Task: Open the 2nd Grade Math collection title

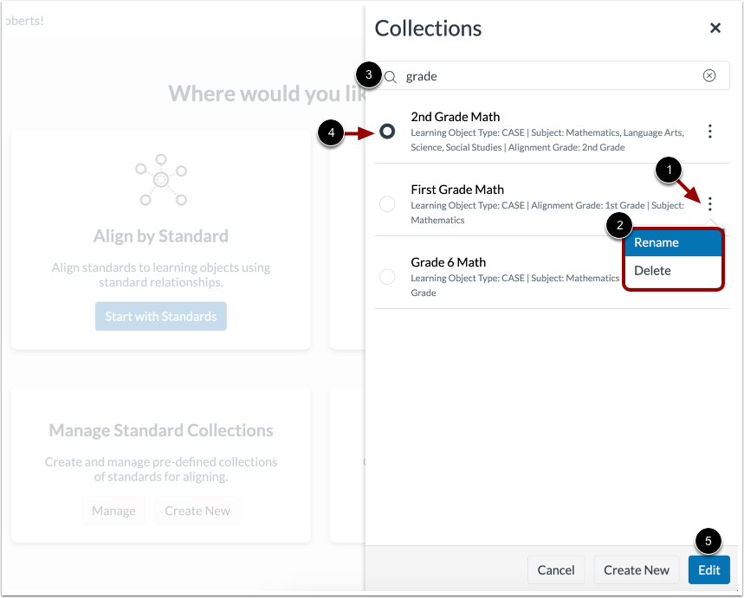Action: click(x=454, y=117)
